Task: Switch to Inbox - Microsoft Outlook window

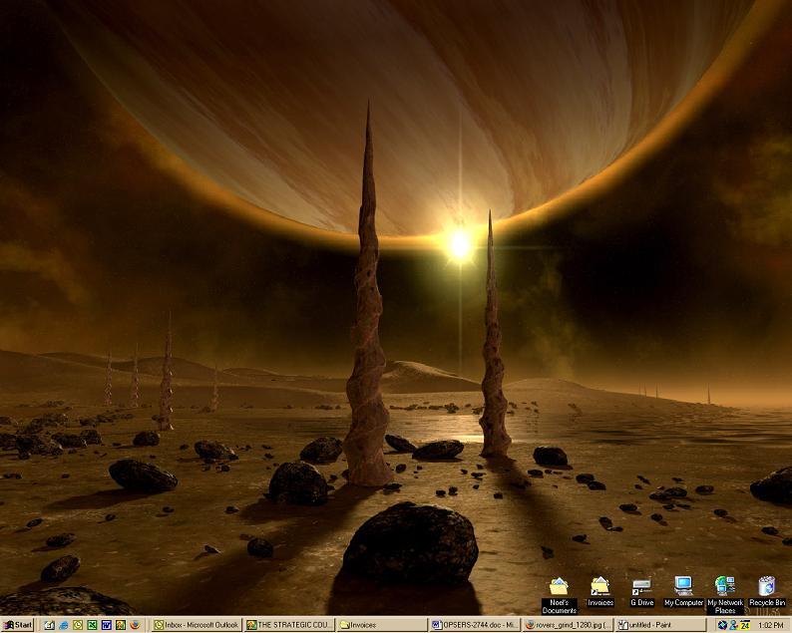Action: (196, 625)
